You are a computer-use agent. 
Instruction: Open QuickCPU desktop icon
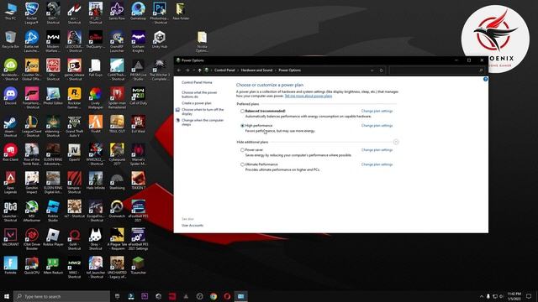(32, 265)
